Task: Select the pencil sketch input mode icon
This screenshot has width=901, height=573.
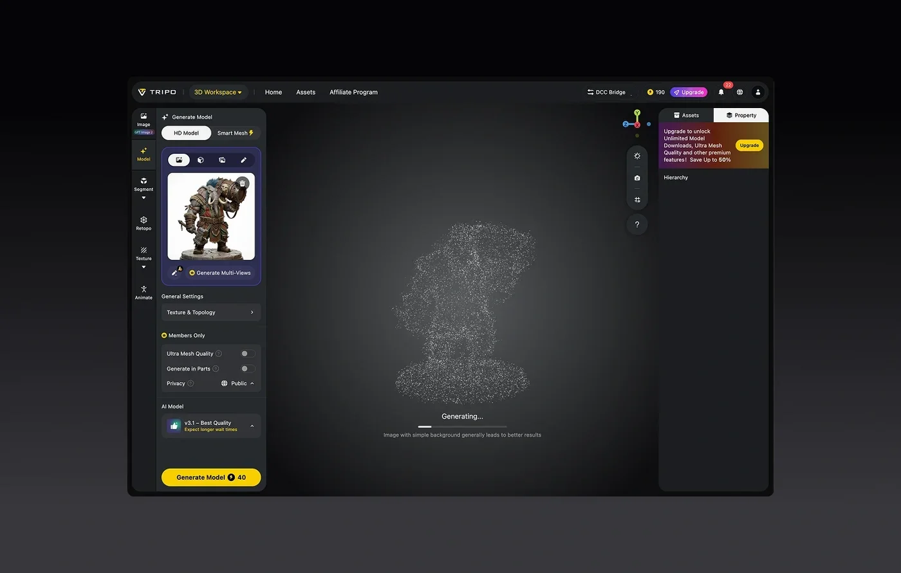Action: point(243,159)
